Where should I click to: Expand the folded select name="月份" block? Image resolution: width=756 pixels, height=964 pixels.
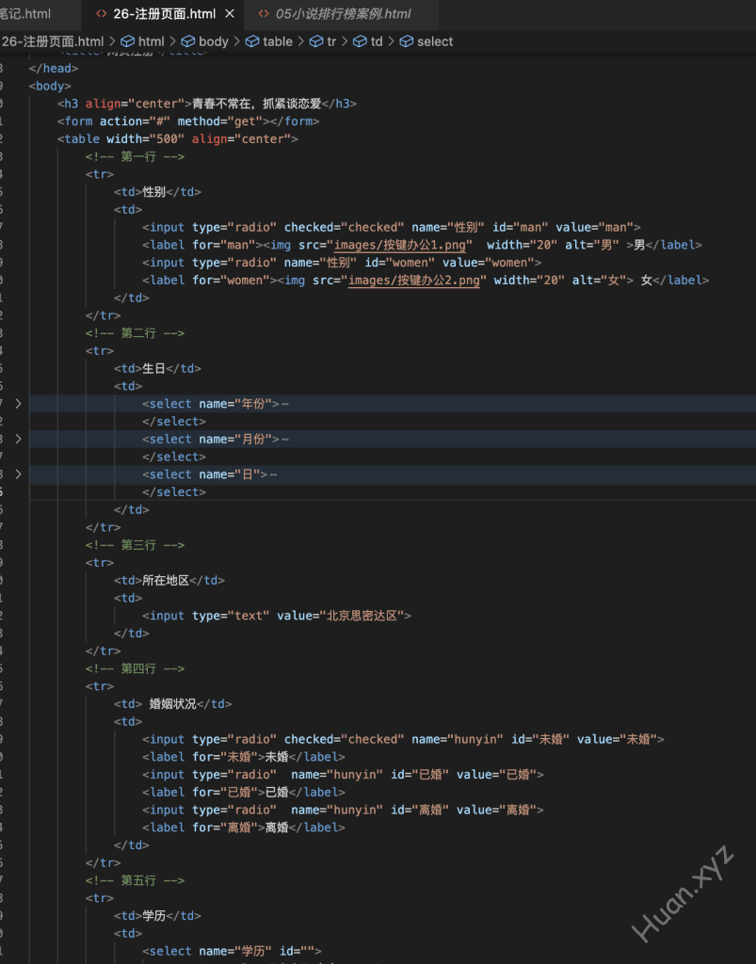18,439
